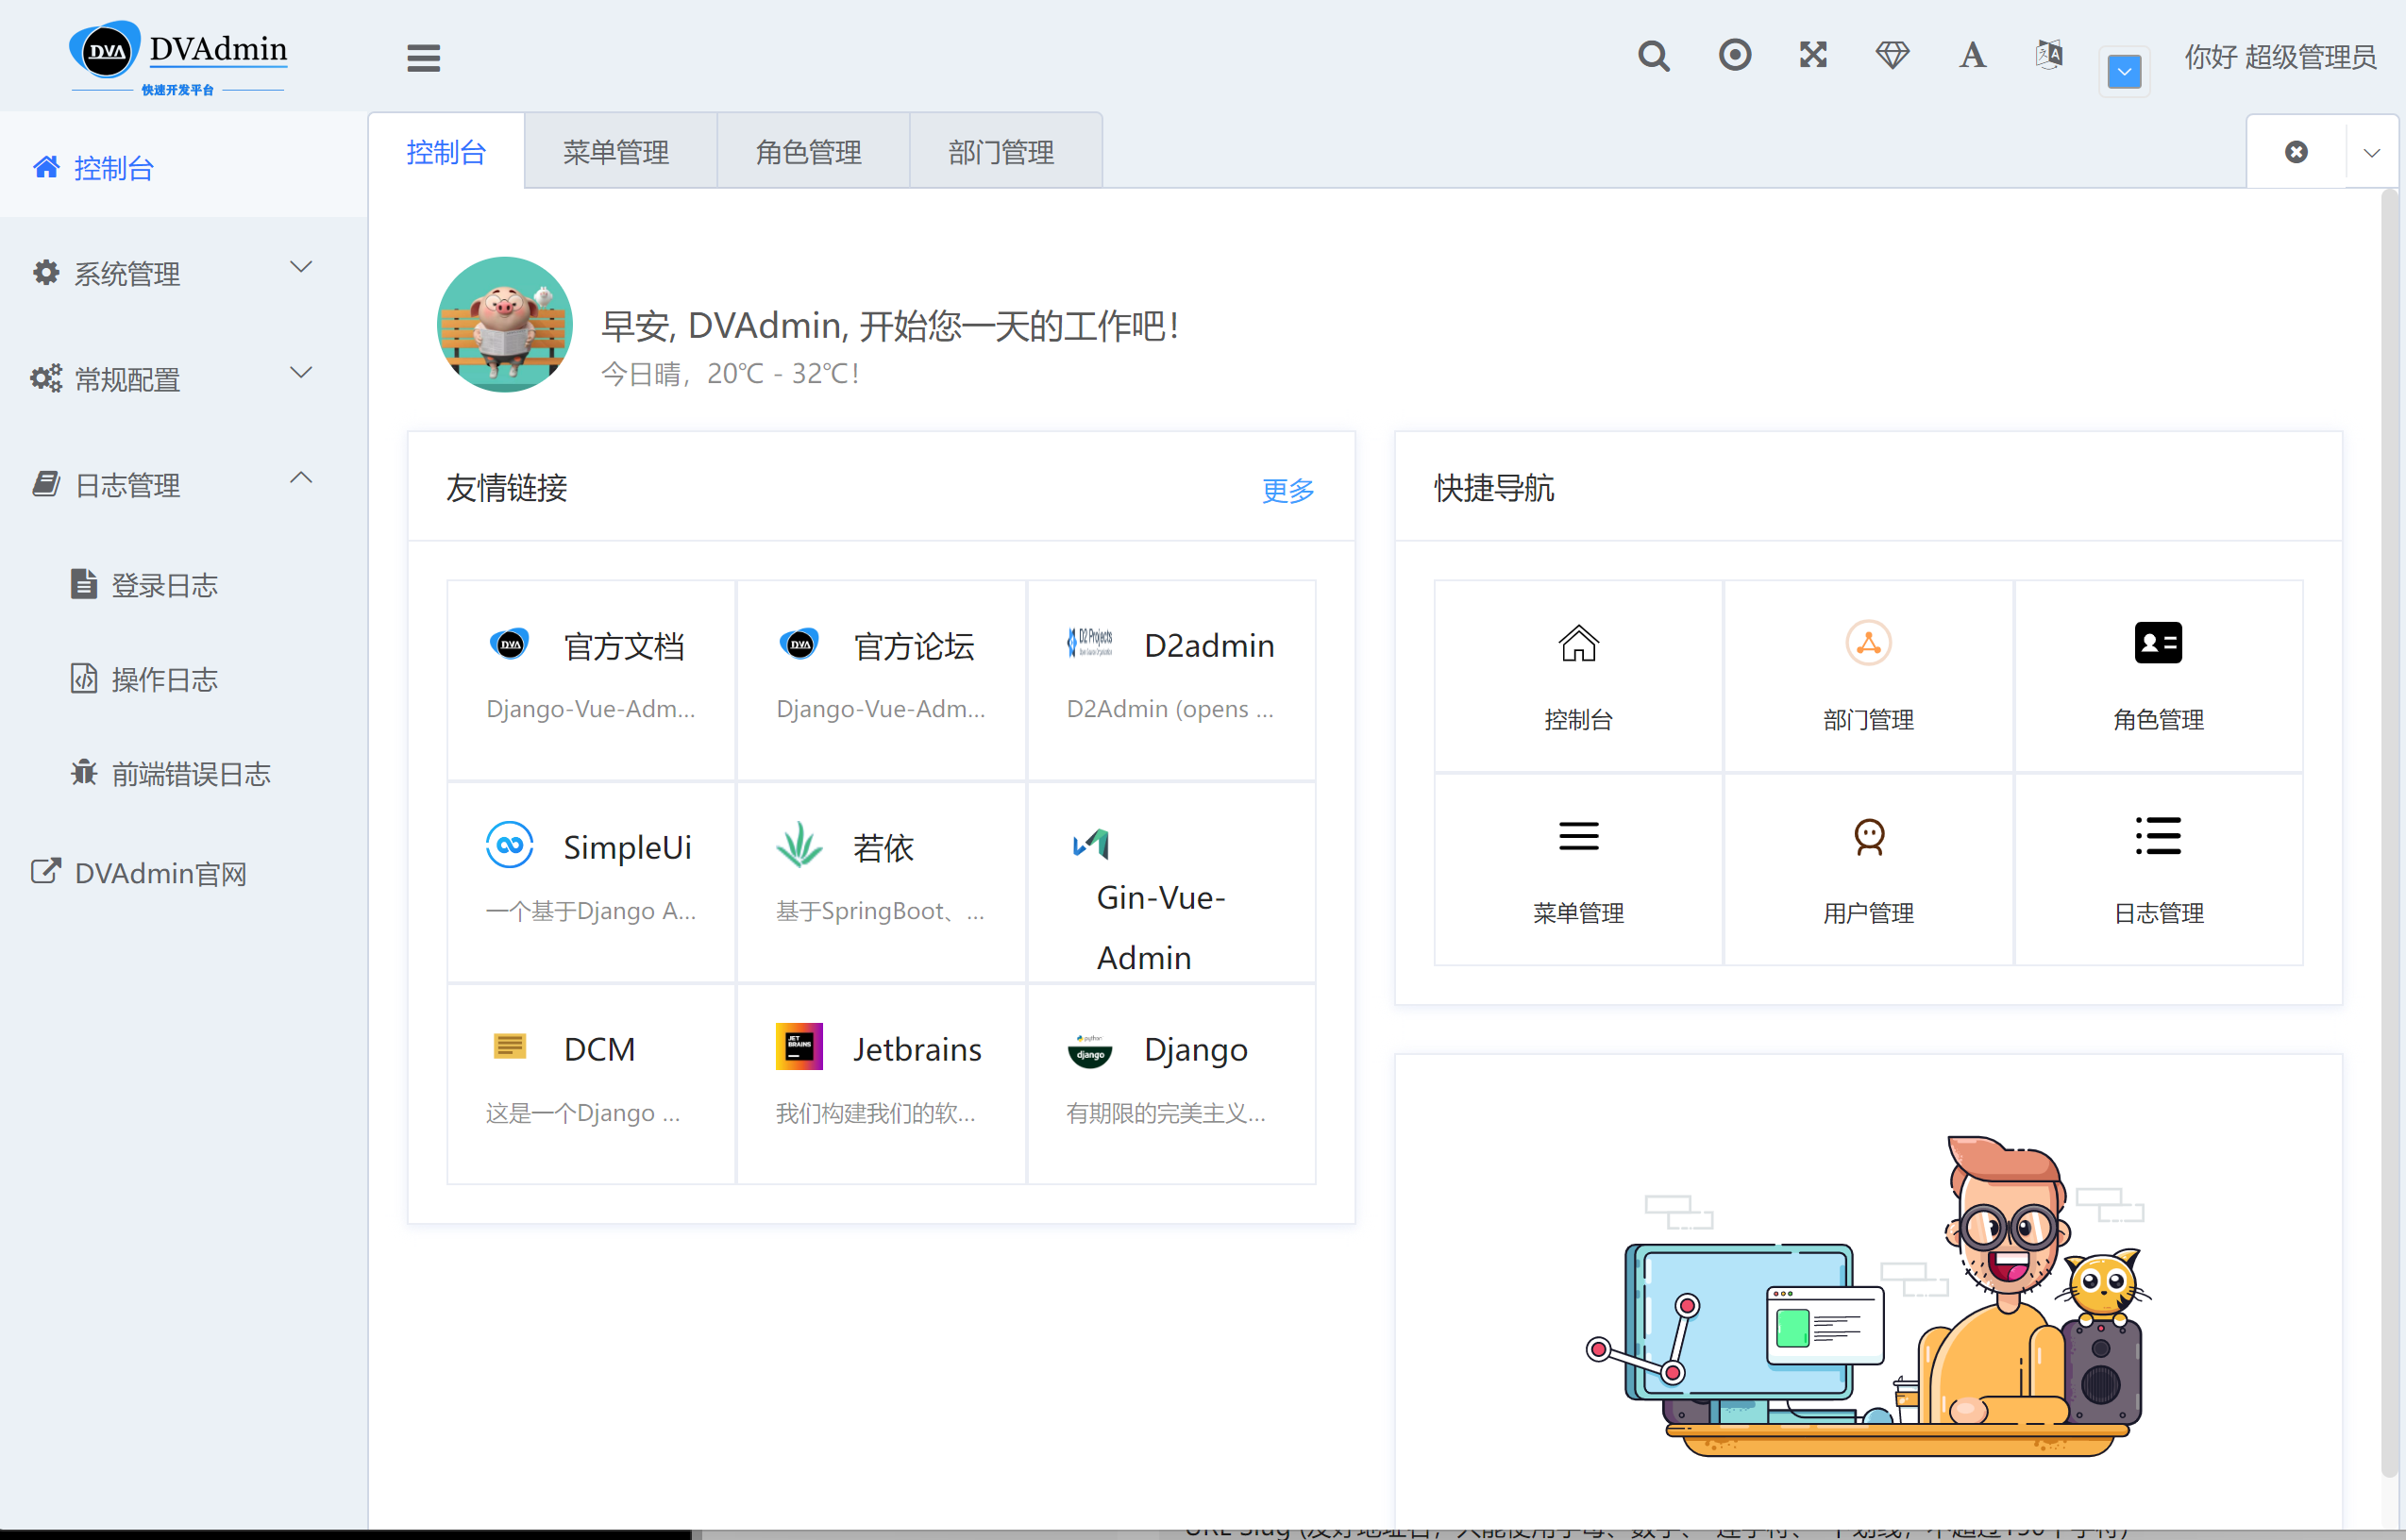
Task: Click the house icon for 控制台 shortcut
Action: (x=1578, y=643)
